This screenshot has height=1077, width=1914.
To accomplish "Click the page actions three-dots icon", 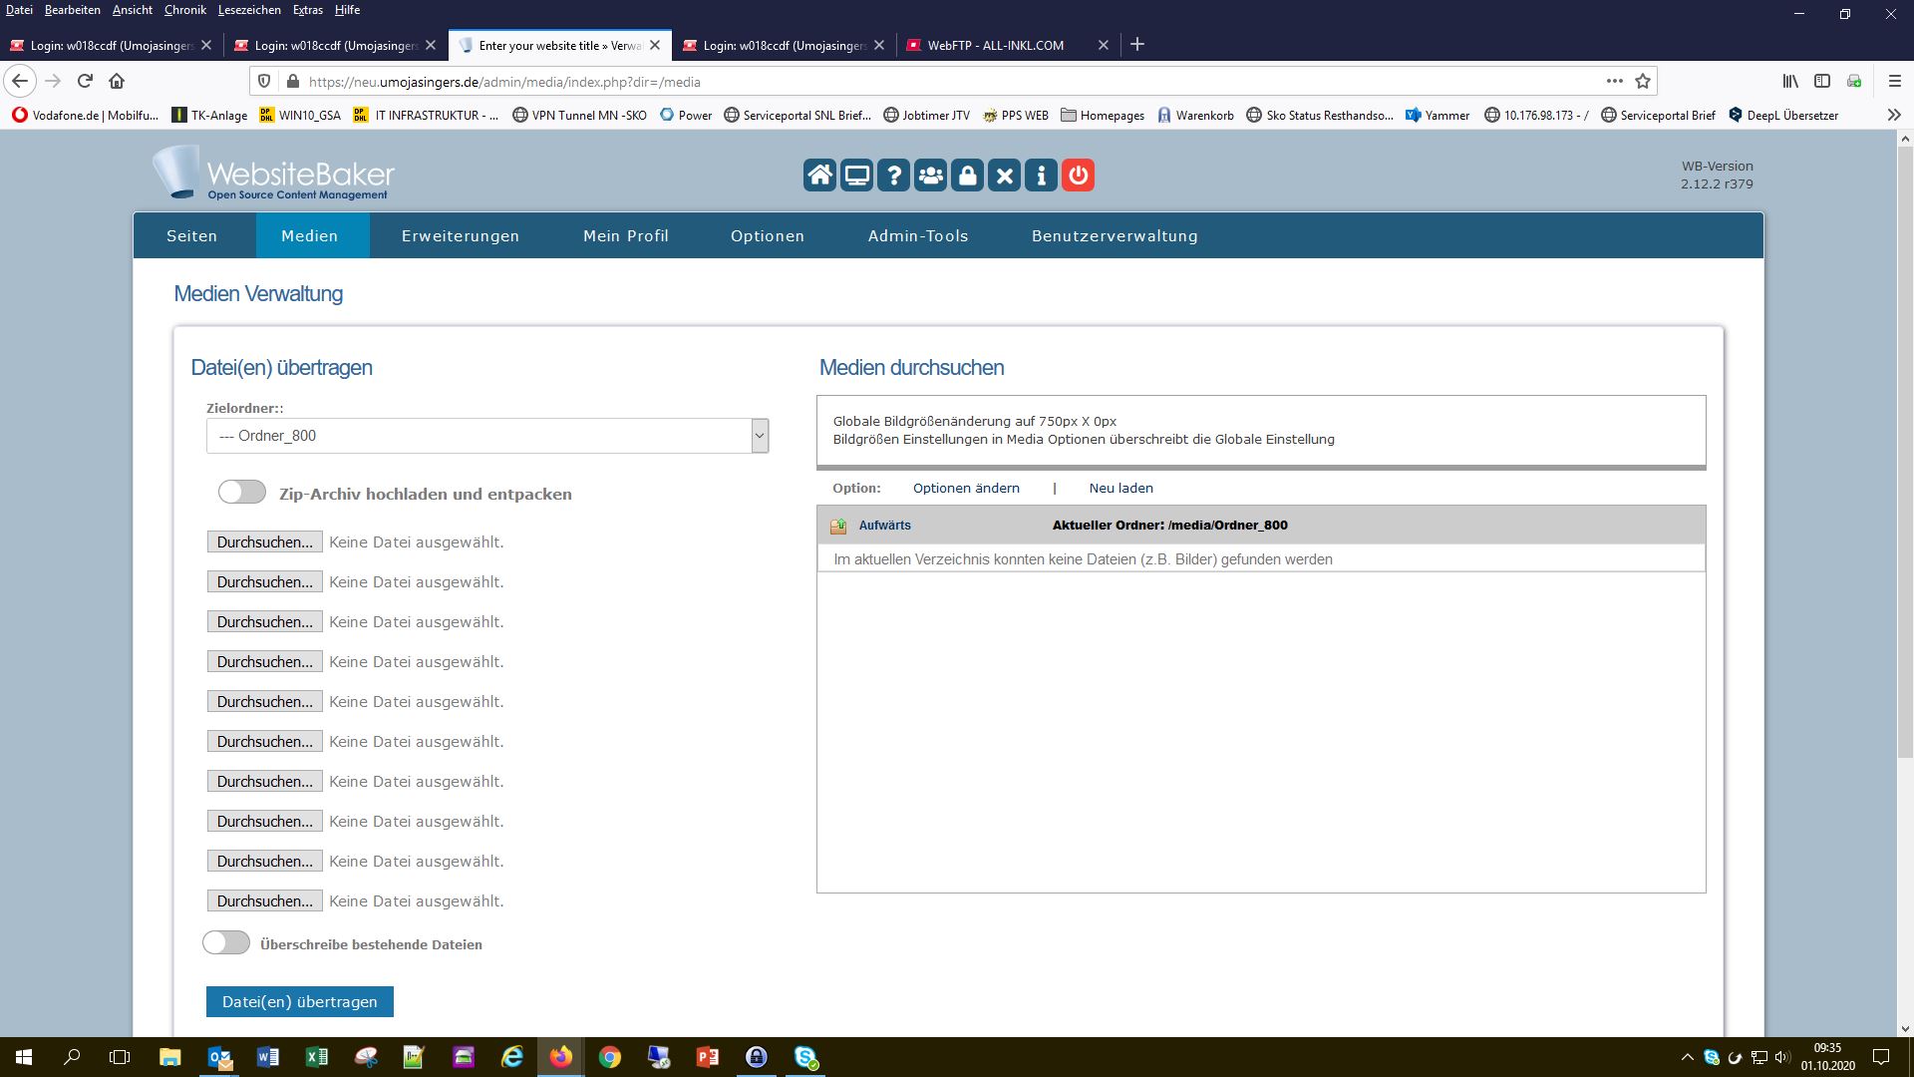I will 1614,81.
